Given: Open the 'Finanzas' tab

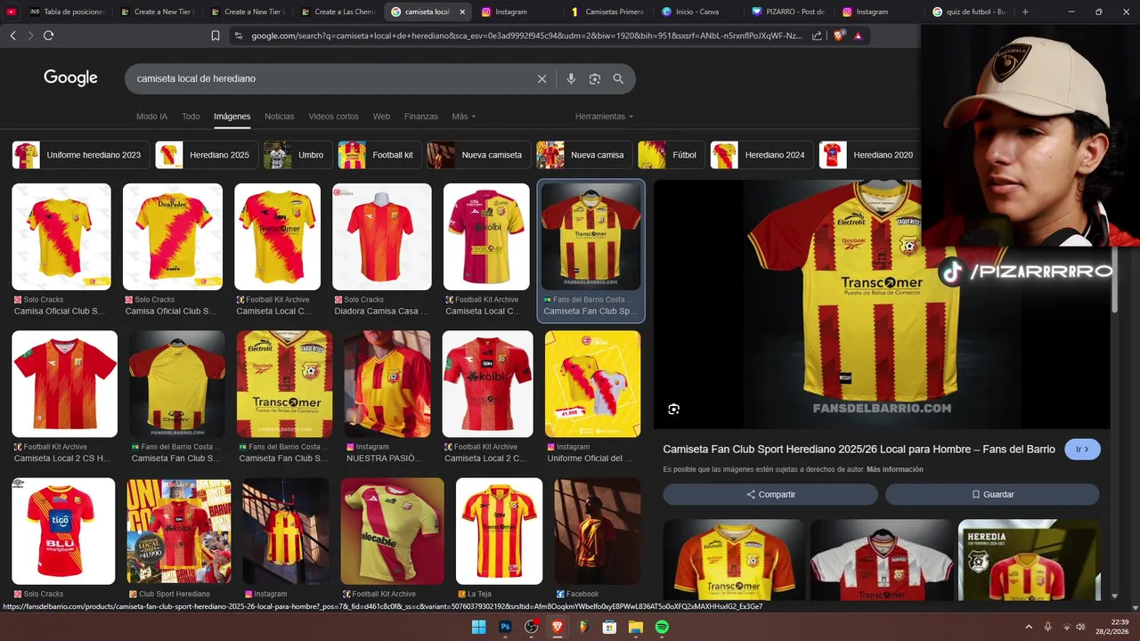Looking at the screenshot, I should [x=420, y=117].
